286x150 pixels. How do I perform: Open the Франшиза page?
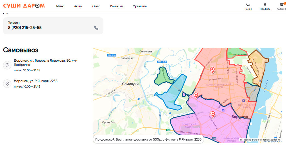[x=140, y=6]
